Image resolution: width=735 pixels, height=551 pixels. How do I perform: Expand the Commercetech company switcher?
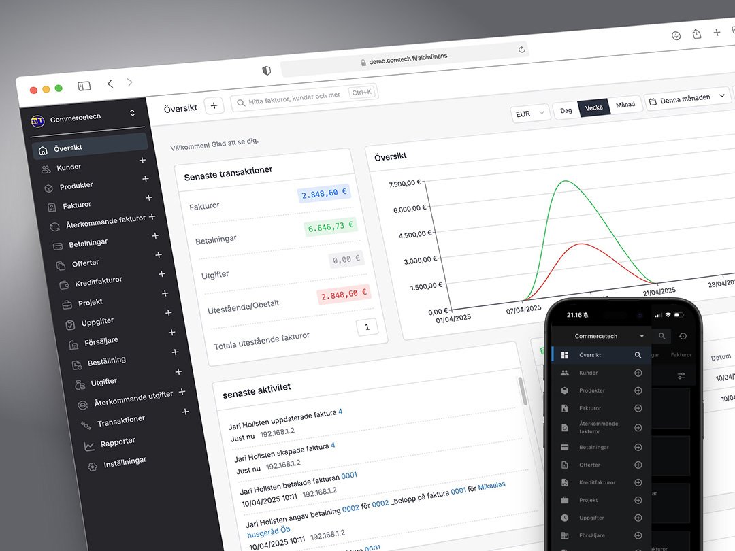132,113
